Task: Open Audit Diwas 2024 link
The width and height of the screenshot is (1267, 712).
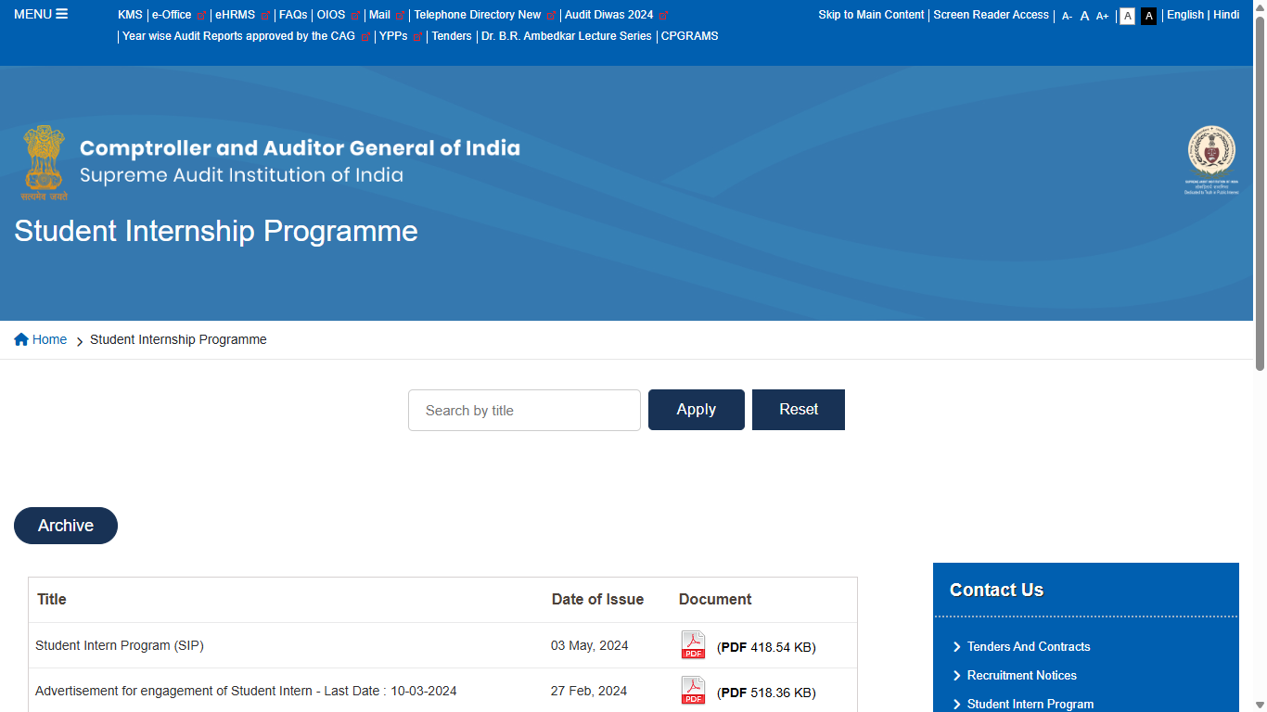Action: (609, 15)
